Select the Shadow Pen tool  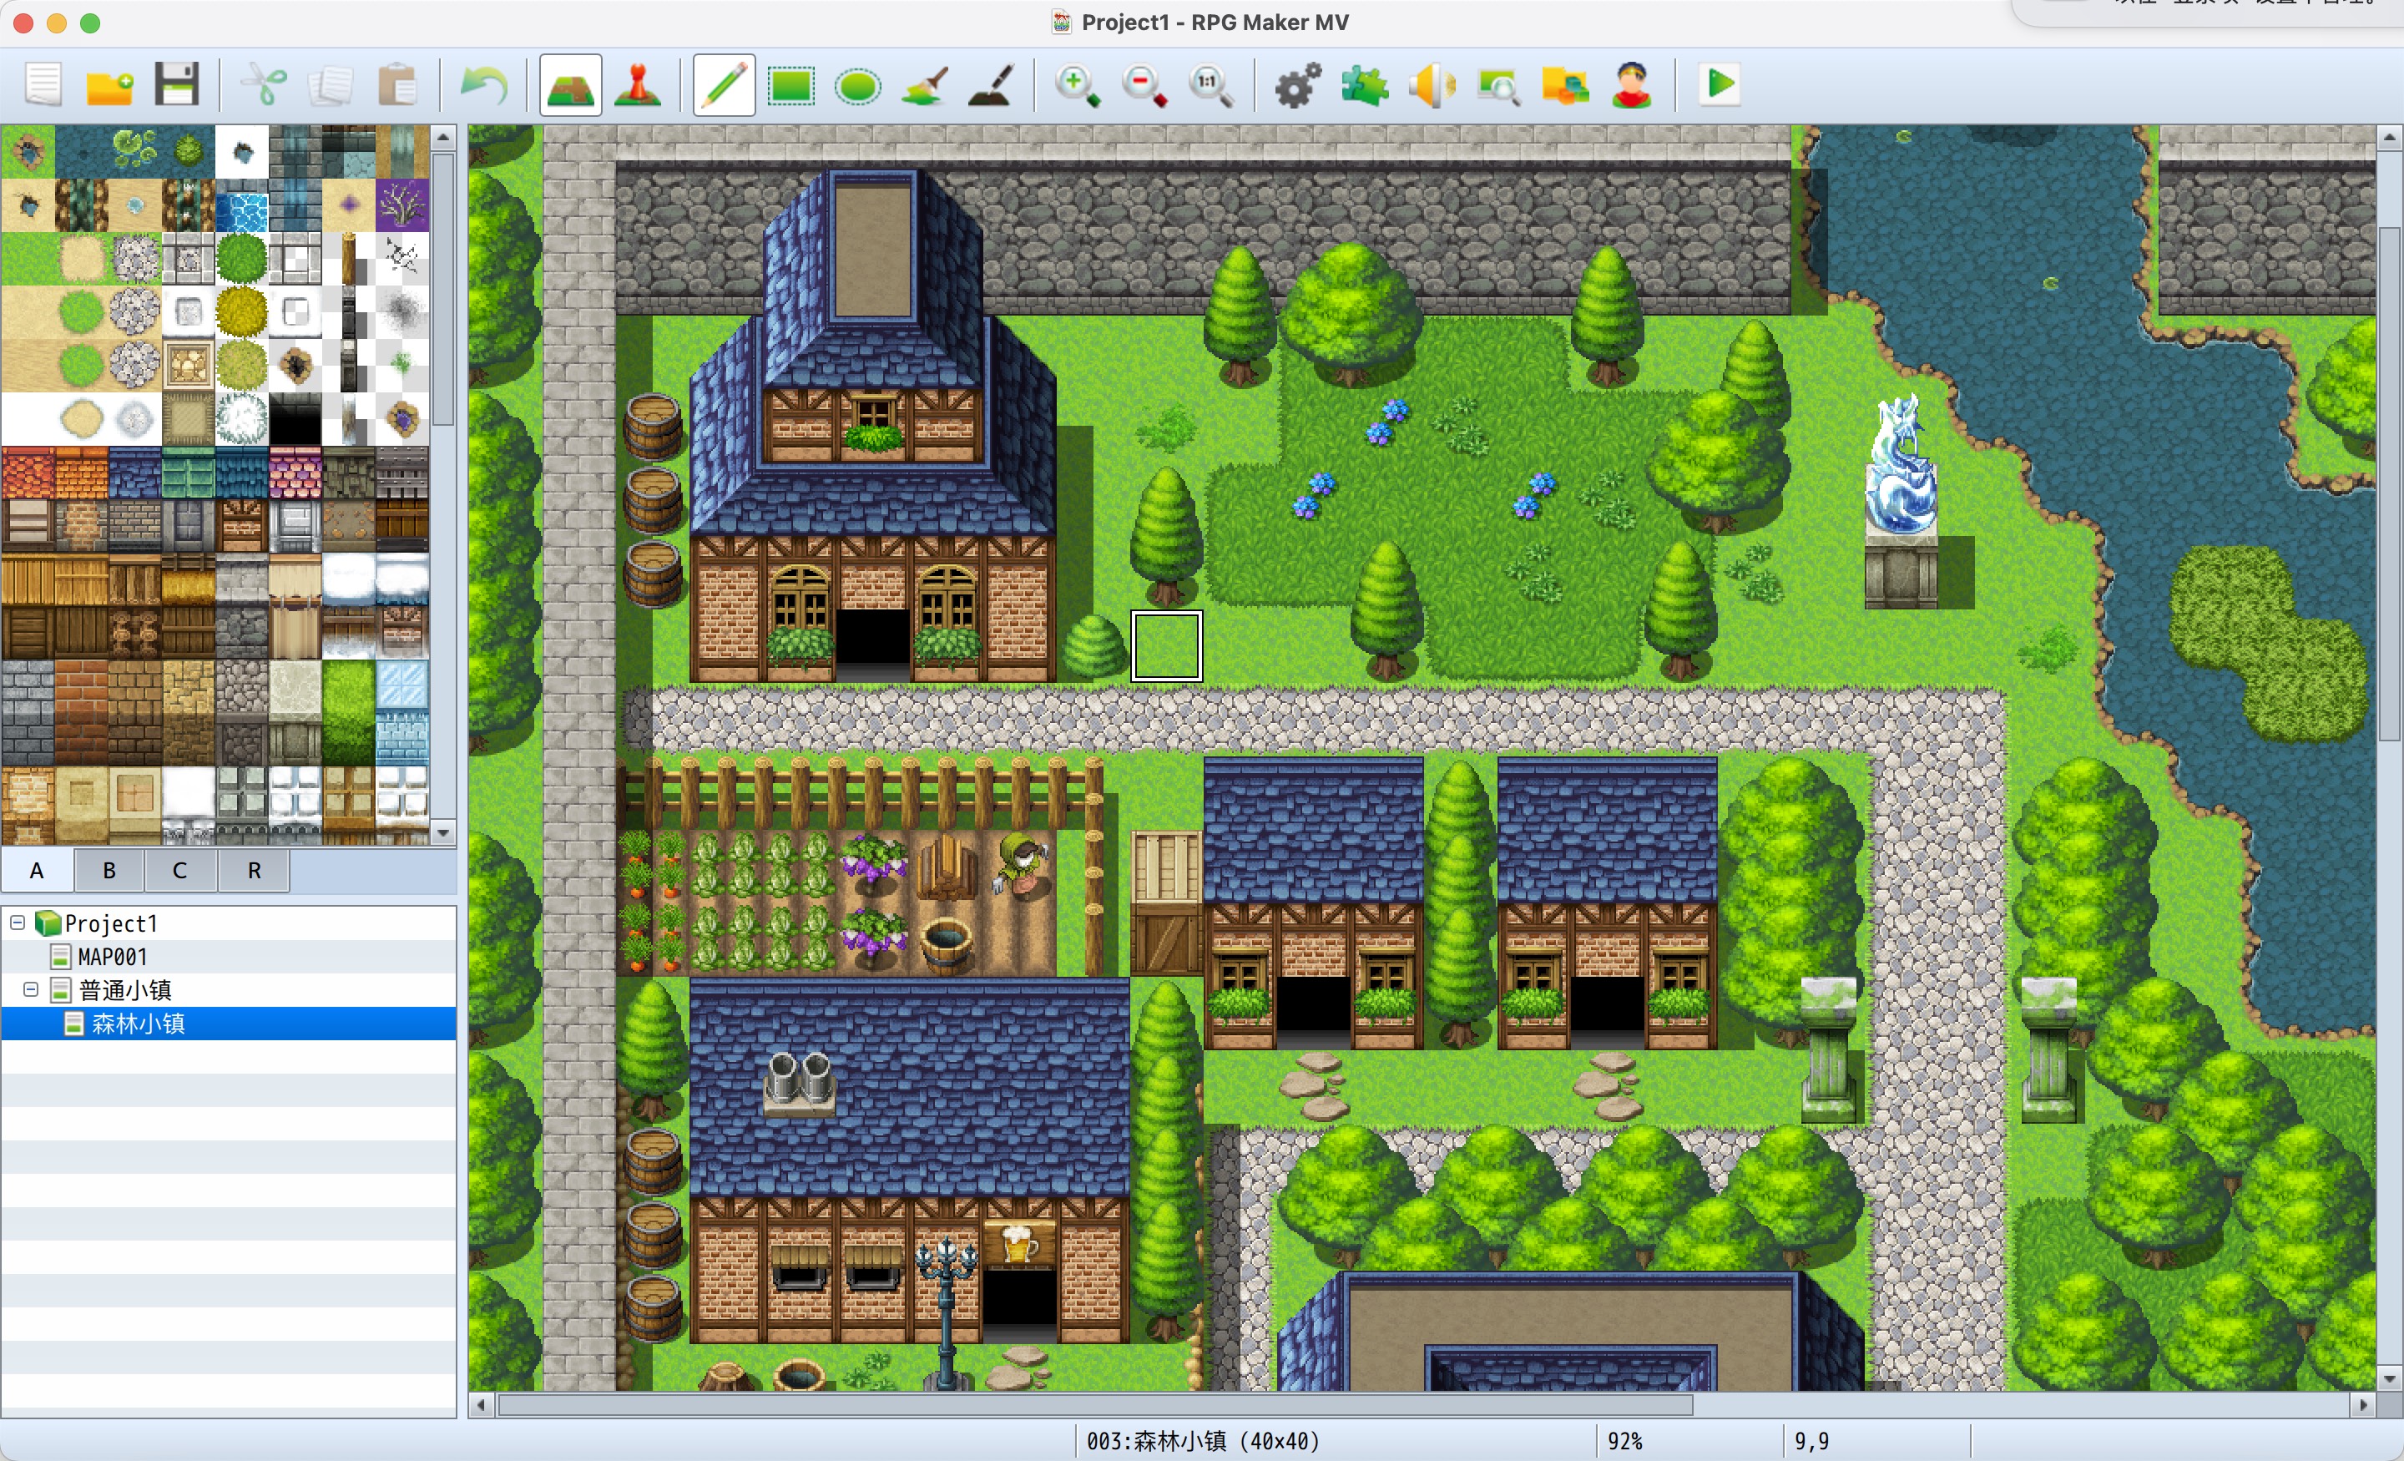(992, 85)
